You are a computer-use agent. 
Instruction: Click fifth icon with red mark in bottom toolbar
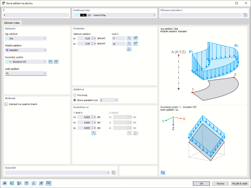(34, 183)
